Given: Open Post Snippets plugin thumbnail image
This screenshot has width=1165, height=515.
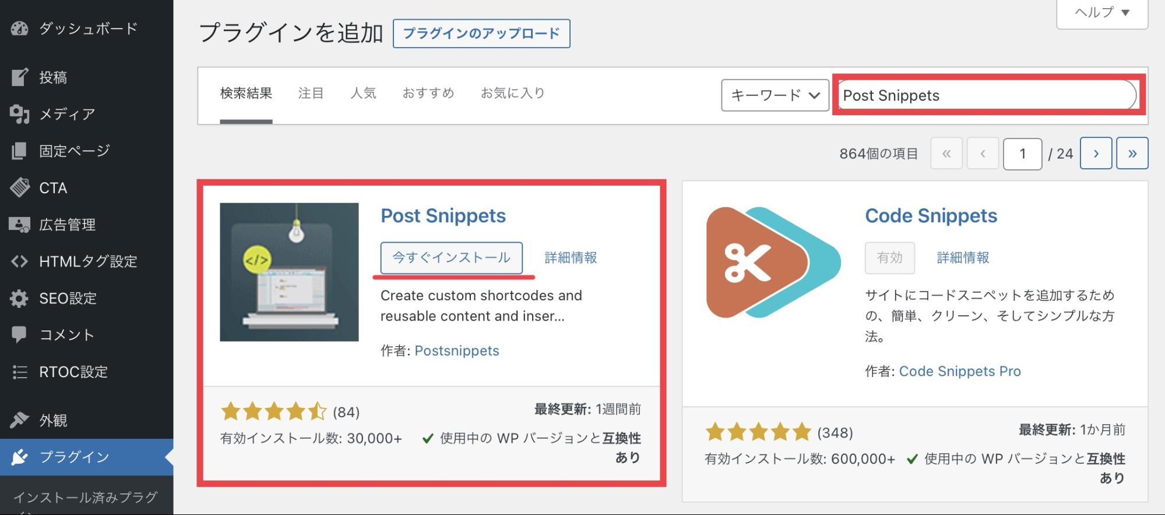Looking at the screenshot, I should (289, 272).
